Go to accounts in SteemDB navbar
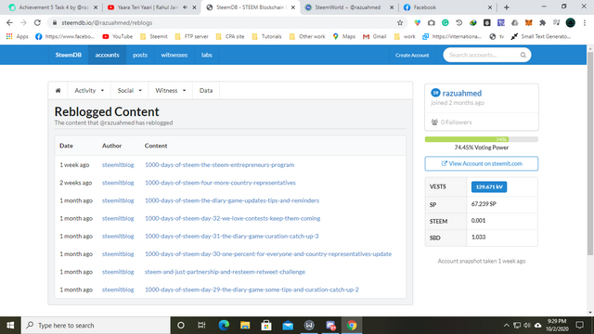This screenshot has height=334, width=594. [107, 55]
